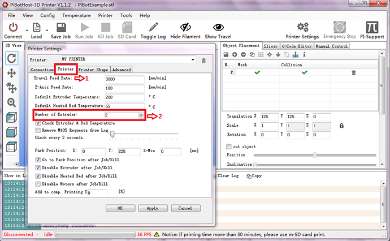
Task: Click the Connect power icon
Action: pos(13,27)
